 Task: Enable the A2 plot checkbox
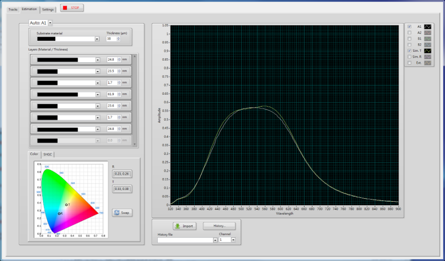pos(409,33)
